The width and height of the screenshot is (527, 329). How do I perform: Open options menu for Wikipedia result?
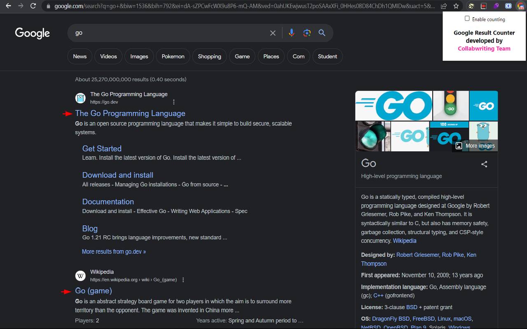(x=183, y=280)
